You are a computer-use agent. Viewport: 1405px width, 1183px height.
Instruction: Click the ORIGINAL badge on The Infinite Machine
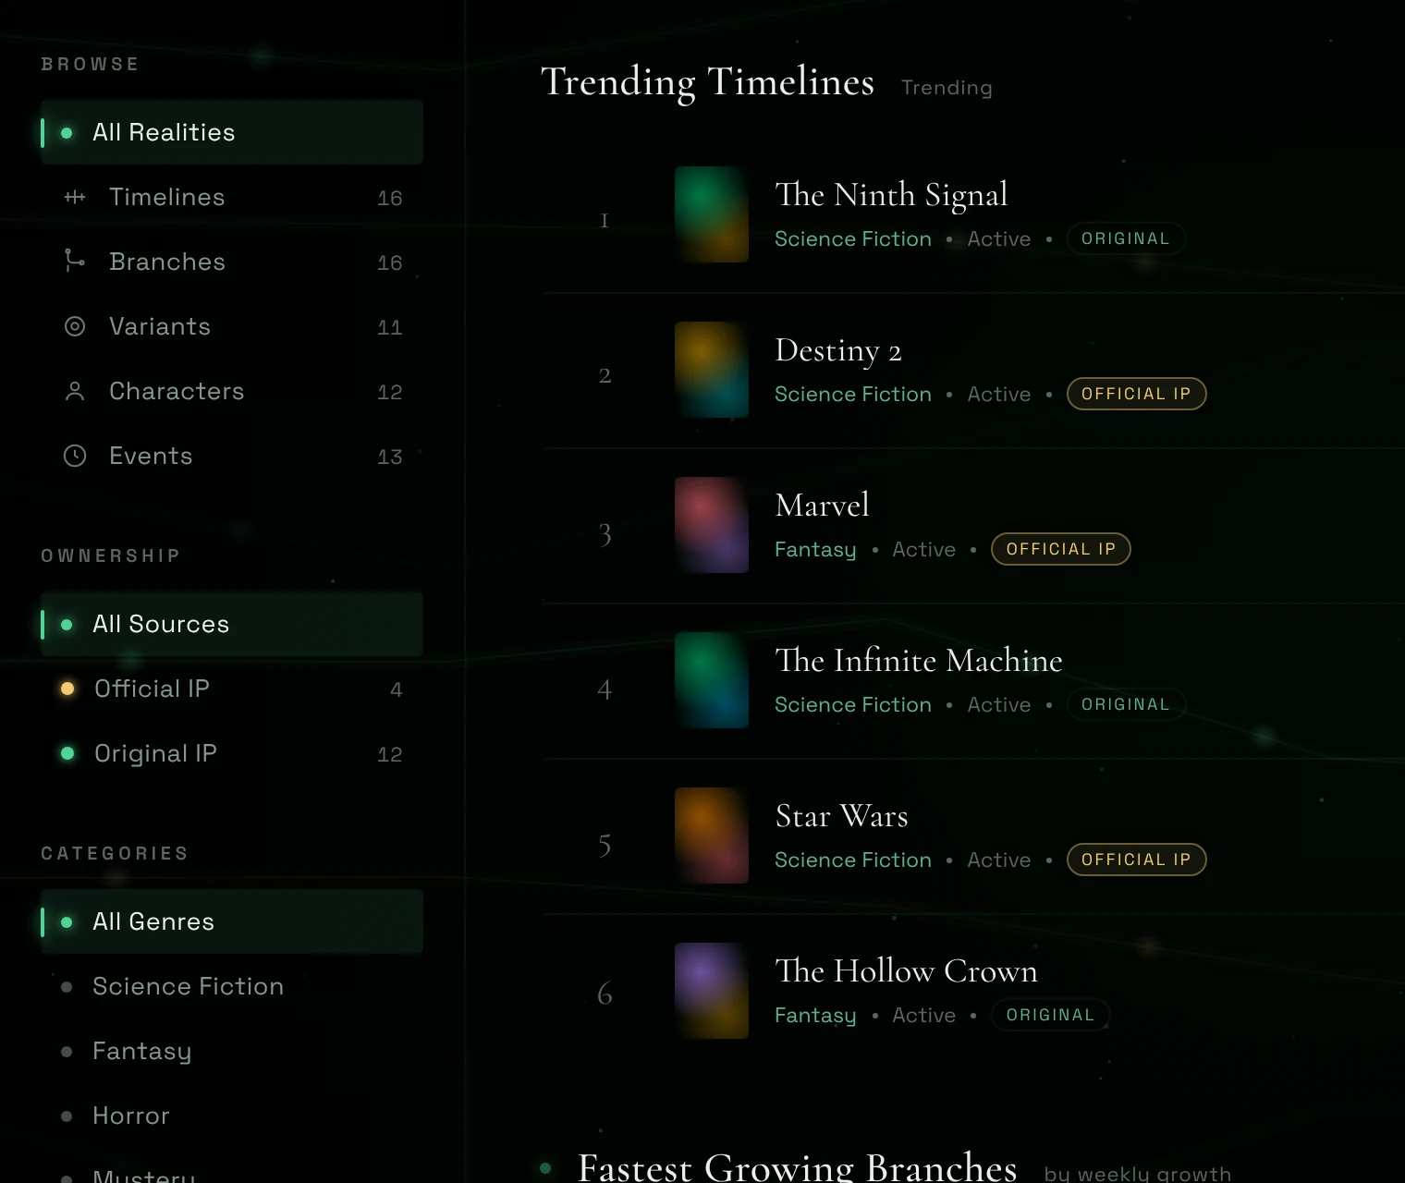(1126, 704)
